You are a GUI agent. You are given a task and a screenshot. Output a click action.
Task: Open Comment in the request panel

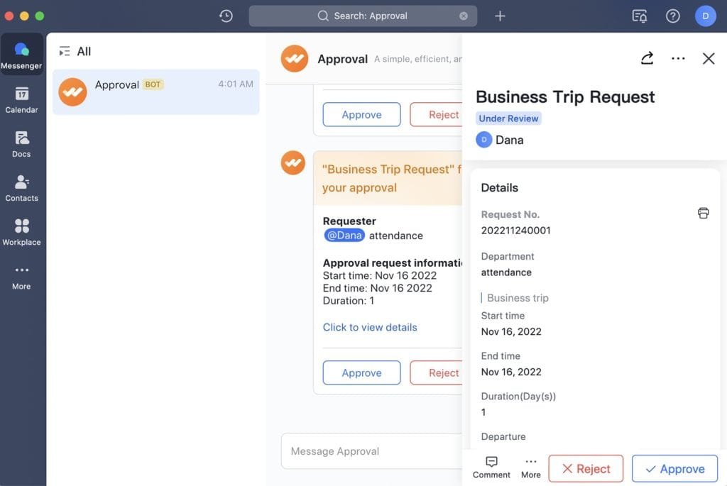click(491, 467)
